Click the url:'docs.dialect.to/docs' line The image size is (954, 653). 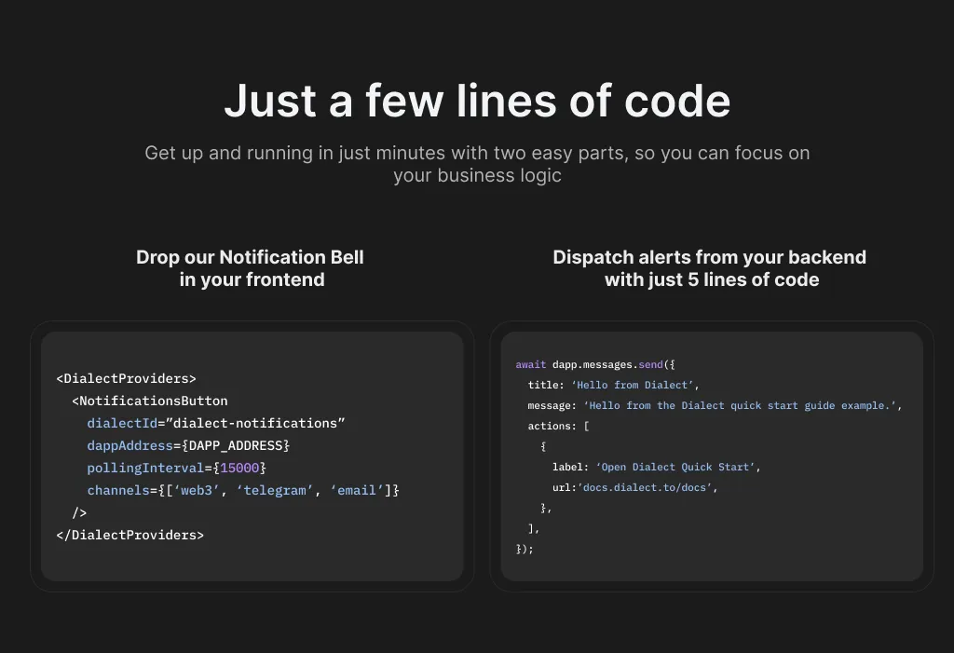point(635,487)
